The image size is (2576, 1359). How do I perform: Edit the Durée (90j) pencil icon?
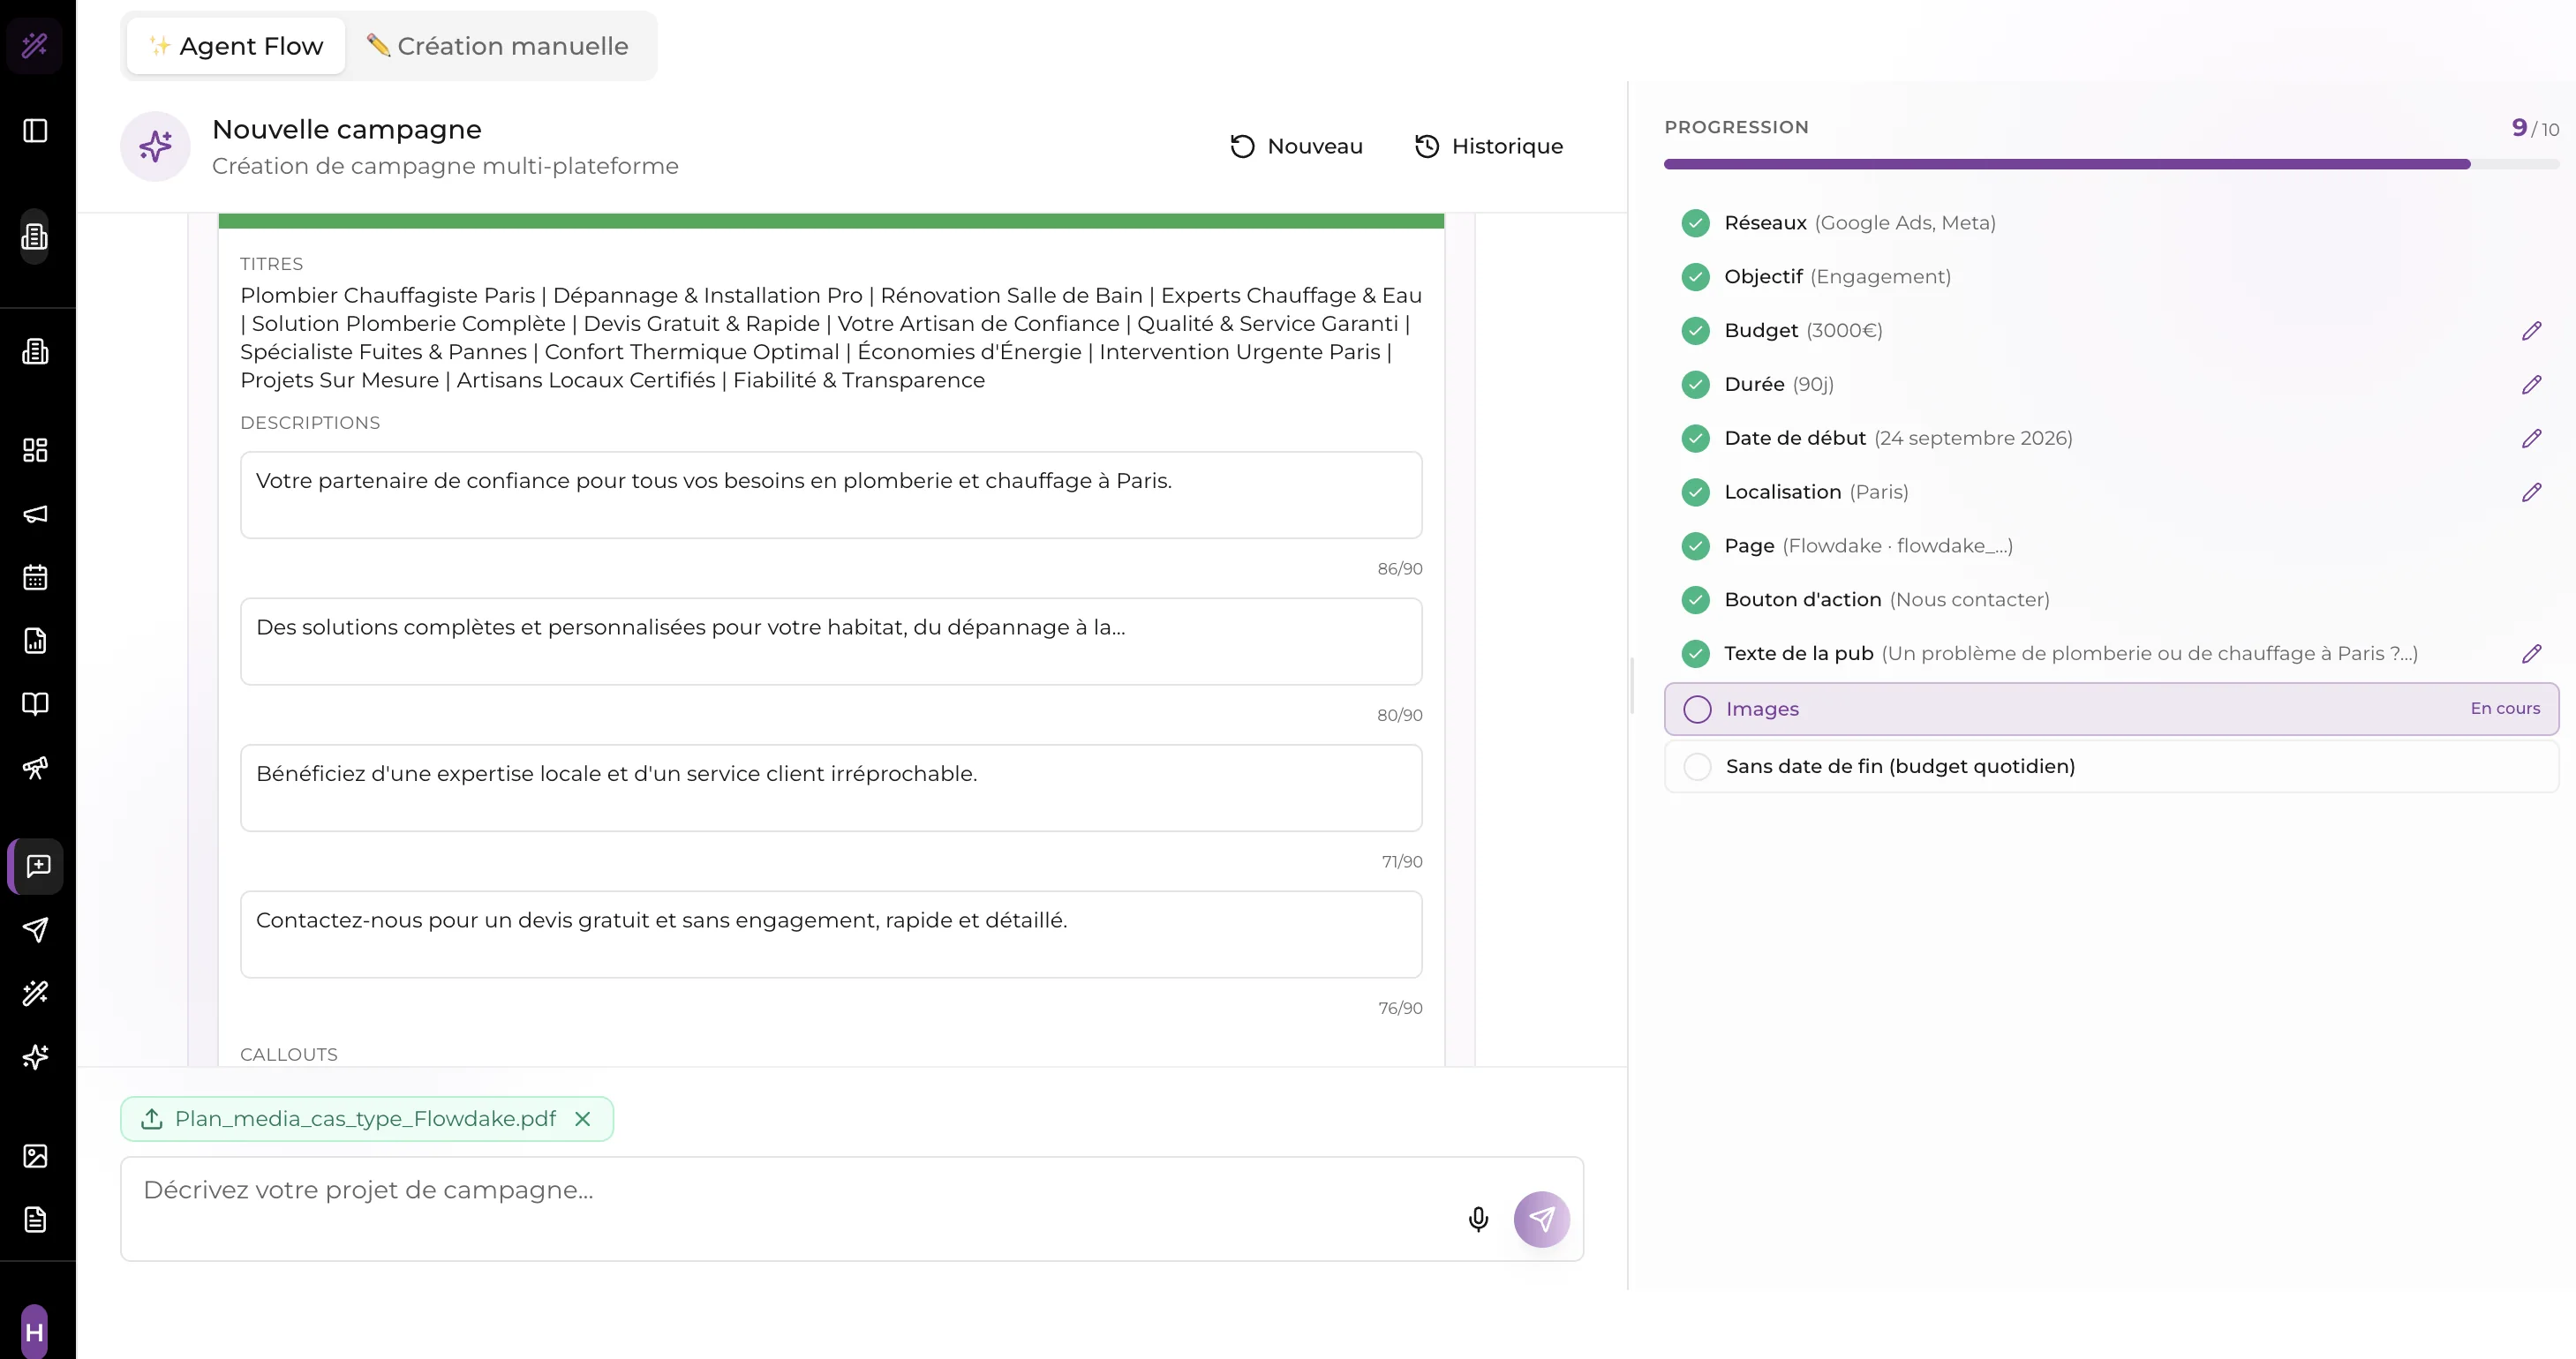pyautogui.click(x=2531, y=385)
